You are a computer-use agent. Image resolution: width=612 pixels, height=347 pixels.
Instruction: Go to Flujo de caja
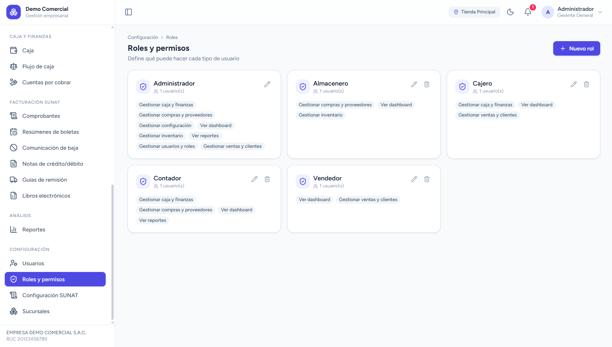coord(55,66)
